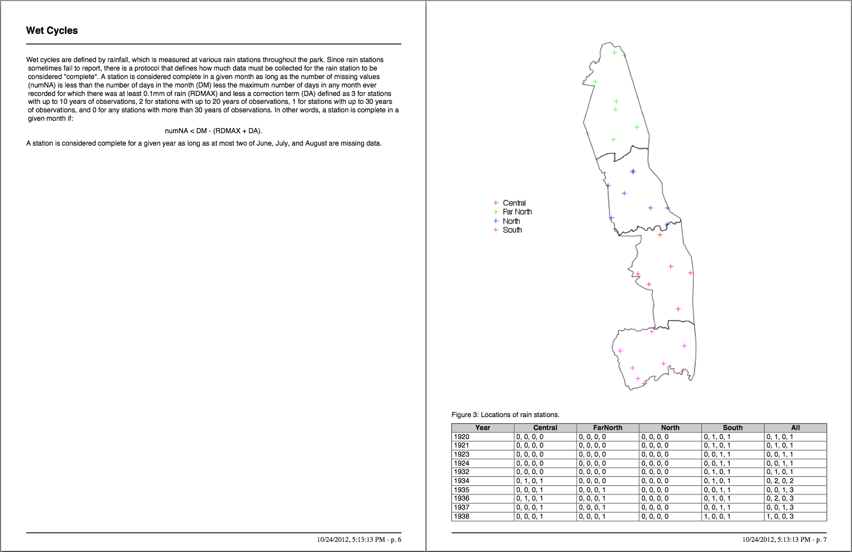The width and height of the screenshot is (852, 552).
Task: Click the "North" column header in the table
Action: (x=670, y=428)
